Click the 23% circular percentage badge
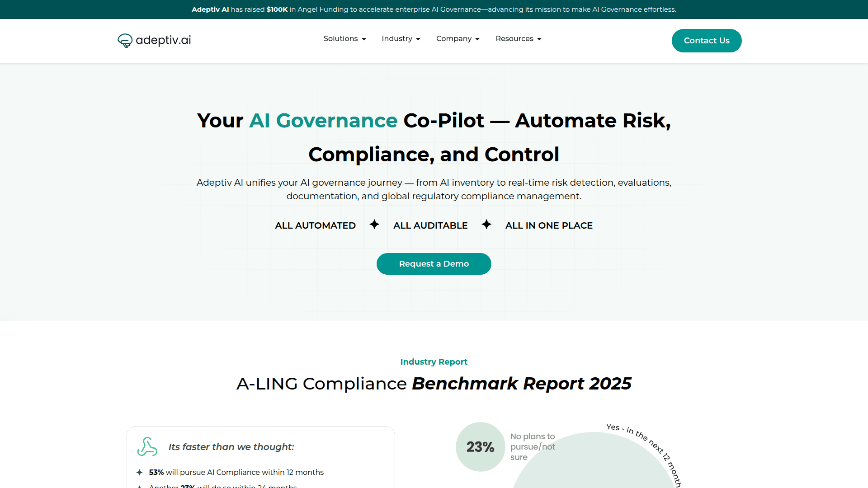 (x=480, y=446)
